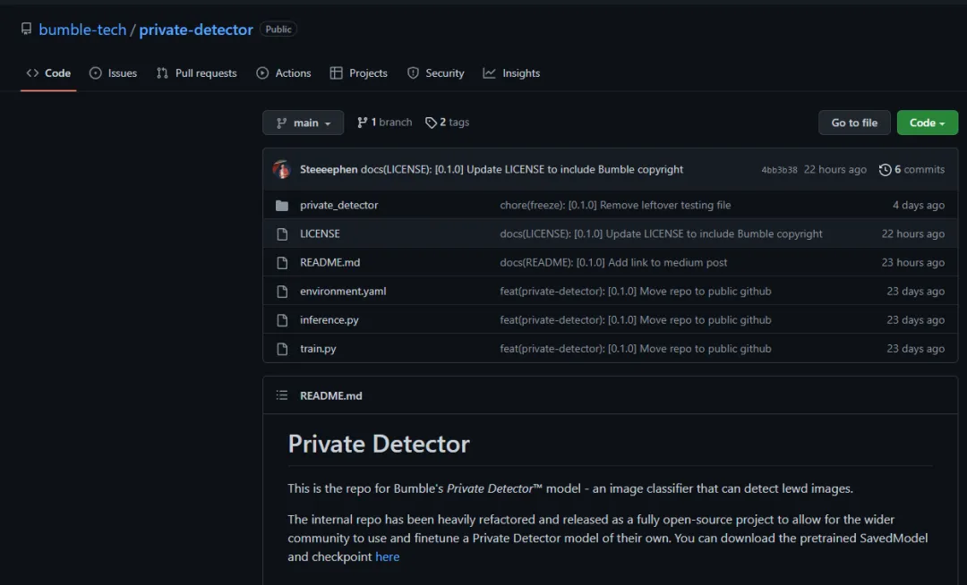
Task: Click the commit history clock icon
Action: (x=886, y=170)
